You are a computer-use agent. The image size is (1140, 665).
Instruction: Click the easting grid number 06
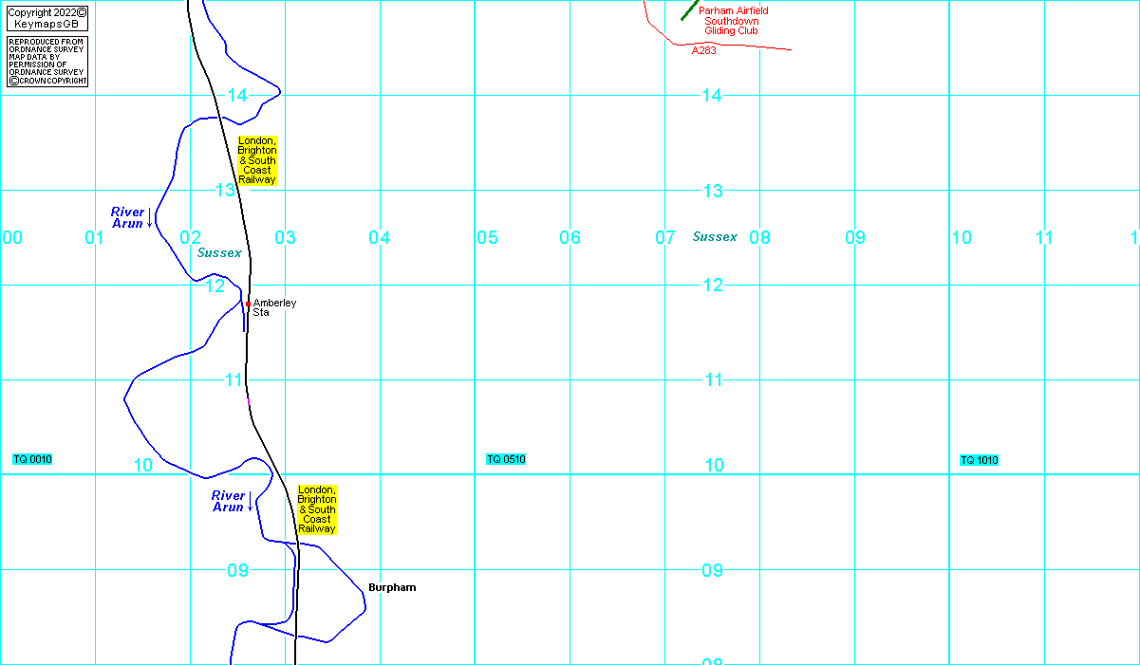(x=570, y=237)
